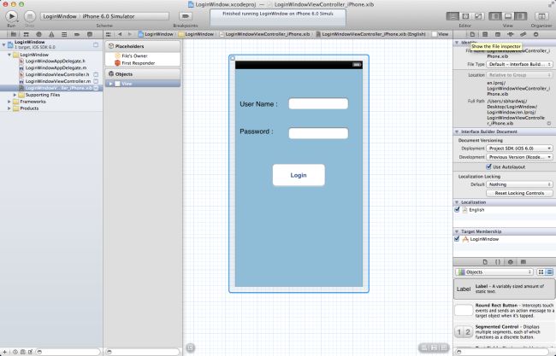The image size is (556, 356).
Task: Open the Development version dropdown
Action: point(519,157)
